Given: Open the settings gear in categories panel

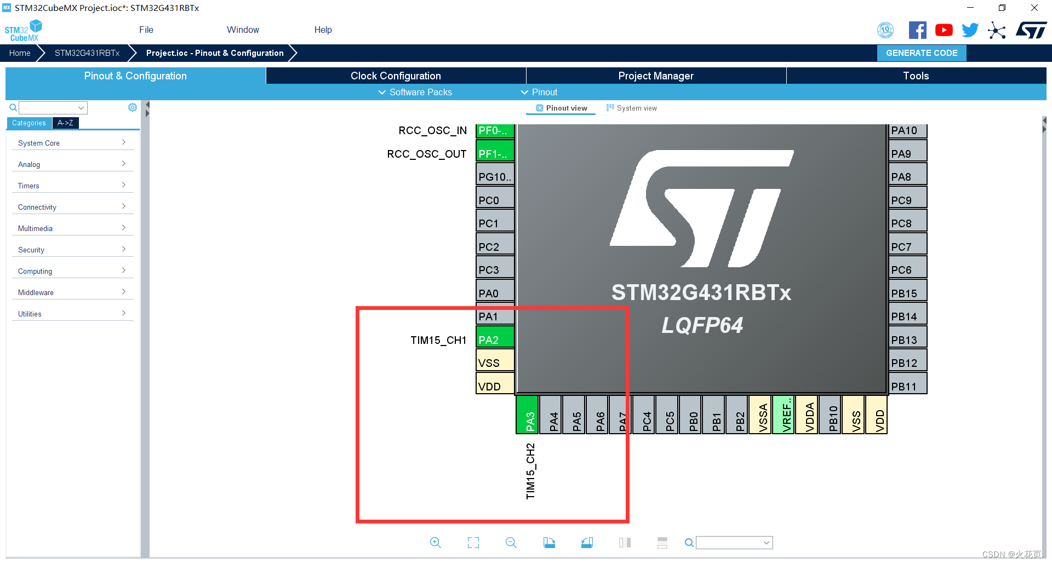Looking at the screenshot, I should [x=133, y=107].
